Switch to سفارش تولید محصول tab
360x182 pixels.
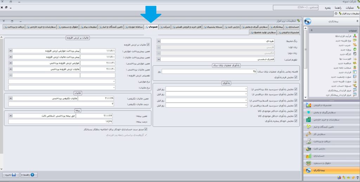tap(263, 33)
